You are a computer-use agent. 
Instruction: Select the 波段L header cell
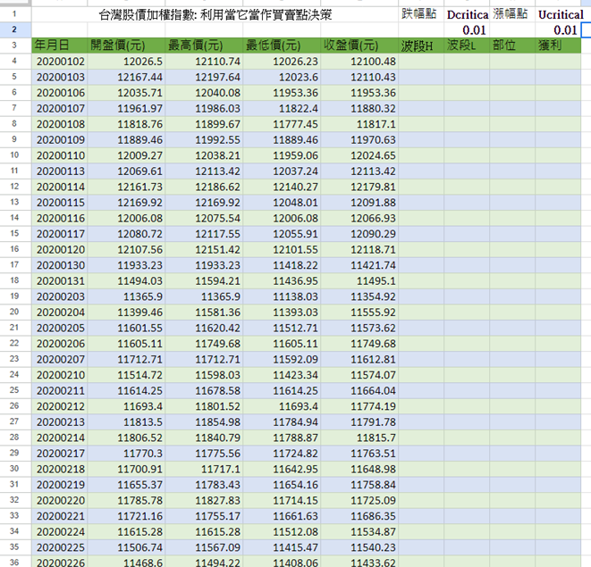pyautogui.click(x=467, y=46)
